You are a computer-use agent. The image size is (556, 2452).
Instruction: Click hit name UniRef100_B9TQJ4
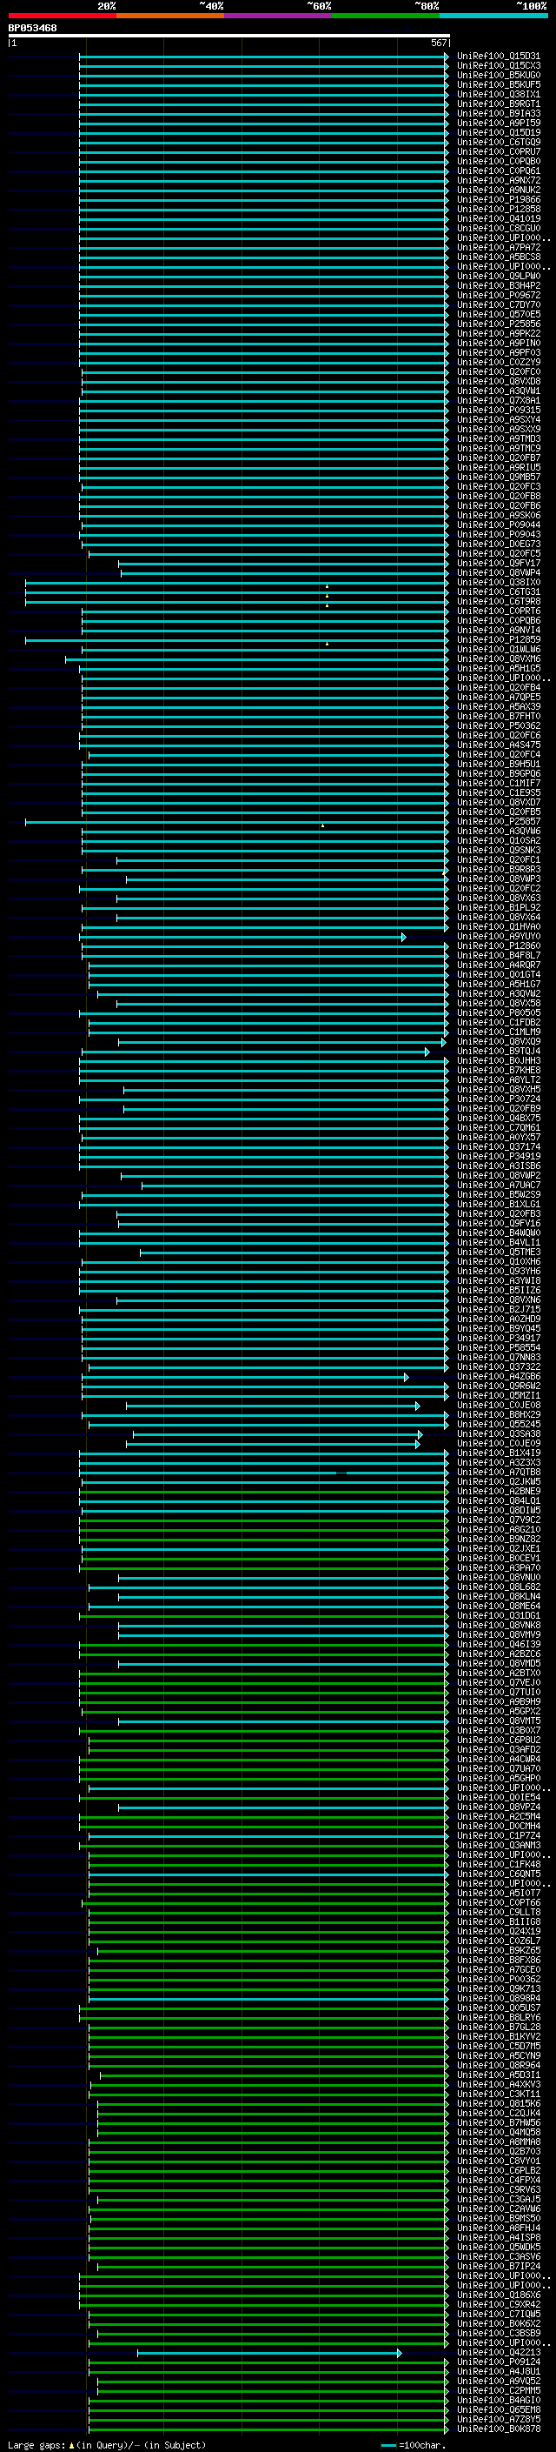tap(498, 1051)
